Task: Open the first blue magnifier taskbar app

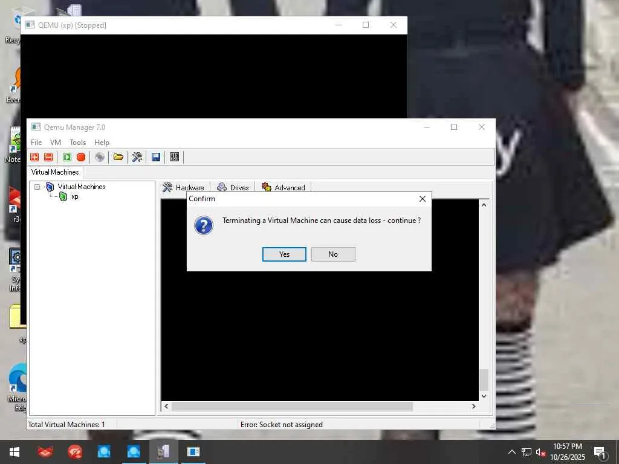Action: (x=104, y=452)
